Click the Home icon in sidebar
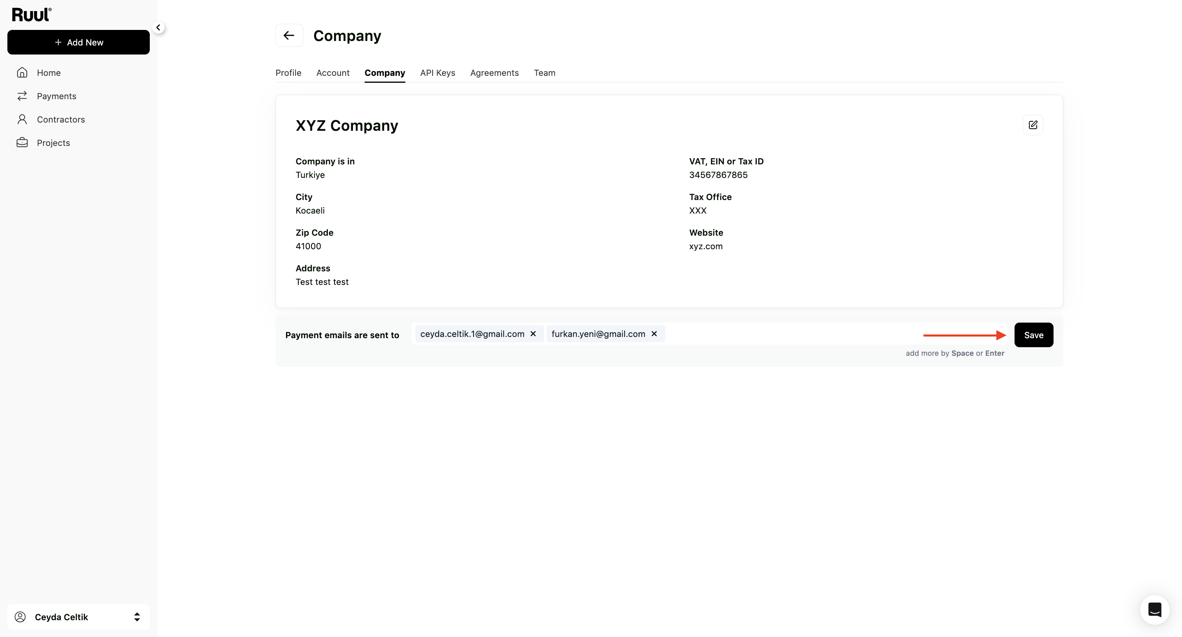The image size is (1182, 637). coord(22,73)
